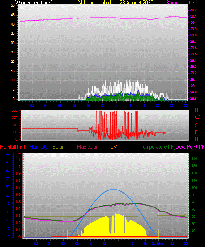205x247 pixels.
Task: Click the 100 temperature scale value
Action: pos(193,188)
